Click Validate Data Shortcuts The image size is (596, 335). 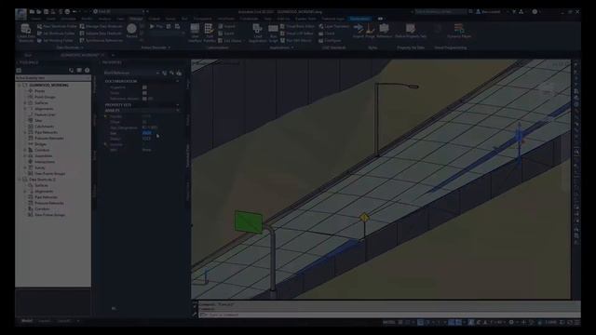102,33
